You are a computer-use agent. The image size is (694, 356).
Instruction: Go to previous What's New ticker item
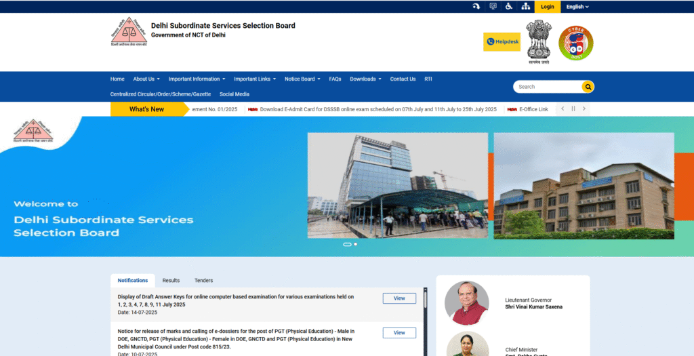click(x=563, y=109)
